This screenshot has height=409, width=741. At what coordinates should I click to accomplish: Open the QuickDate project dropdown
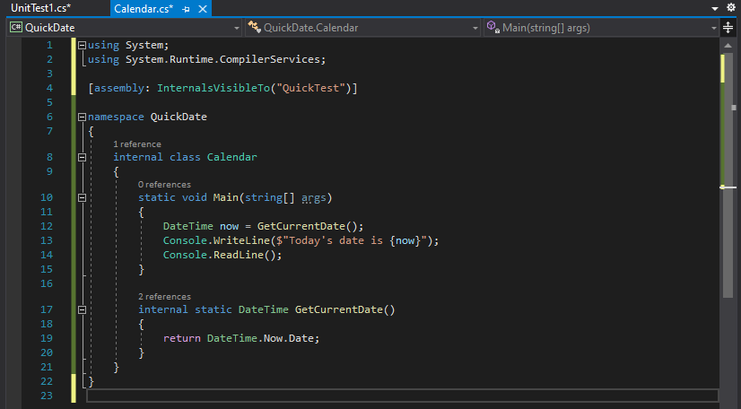click(236, 28)
